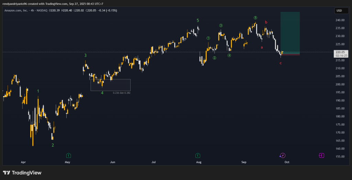This screenshot has width=352, height=180.
Task: Open the USD currency selector
Action: 339,11
